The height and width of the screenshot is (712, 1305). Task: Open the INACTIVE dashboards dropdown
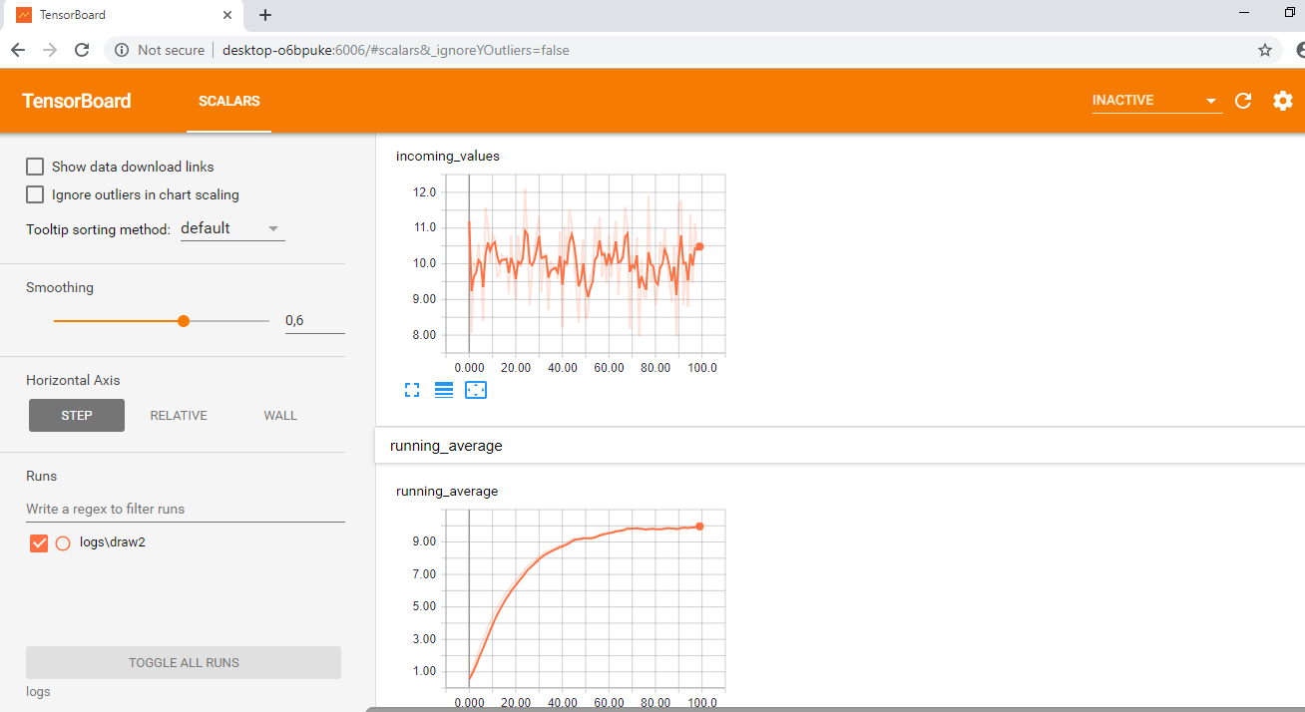[x=1156, y=101]
